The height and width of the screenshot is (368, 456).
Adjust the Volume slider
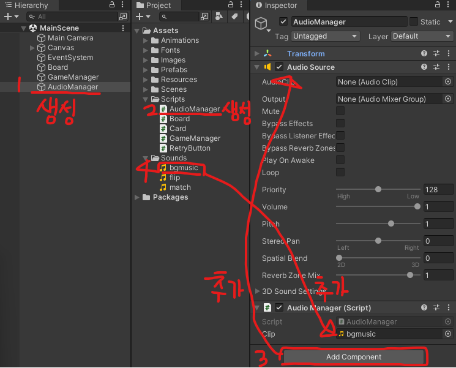(378, 206)
